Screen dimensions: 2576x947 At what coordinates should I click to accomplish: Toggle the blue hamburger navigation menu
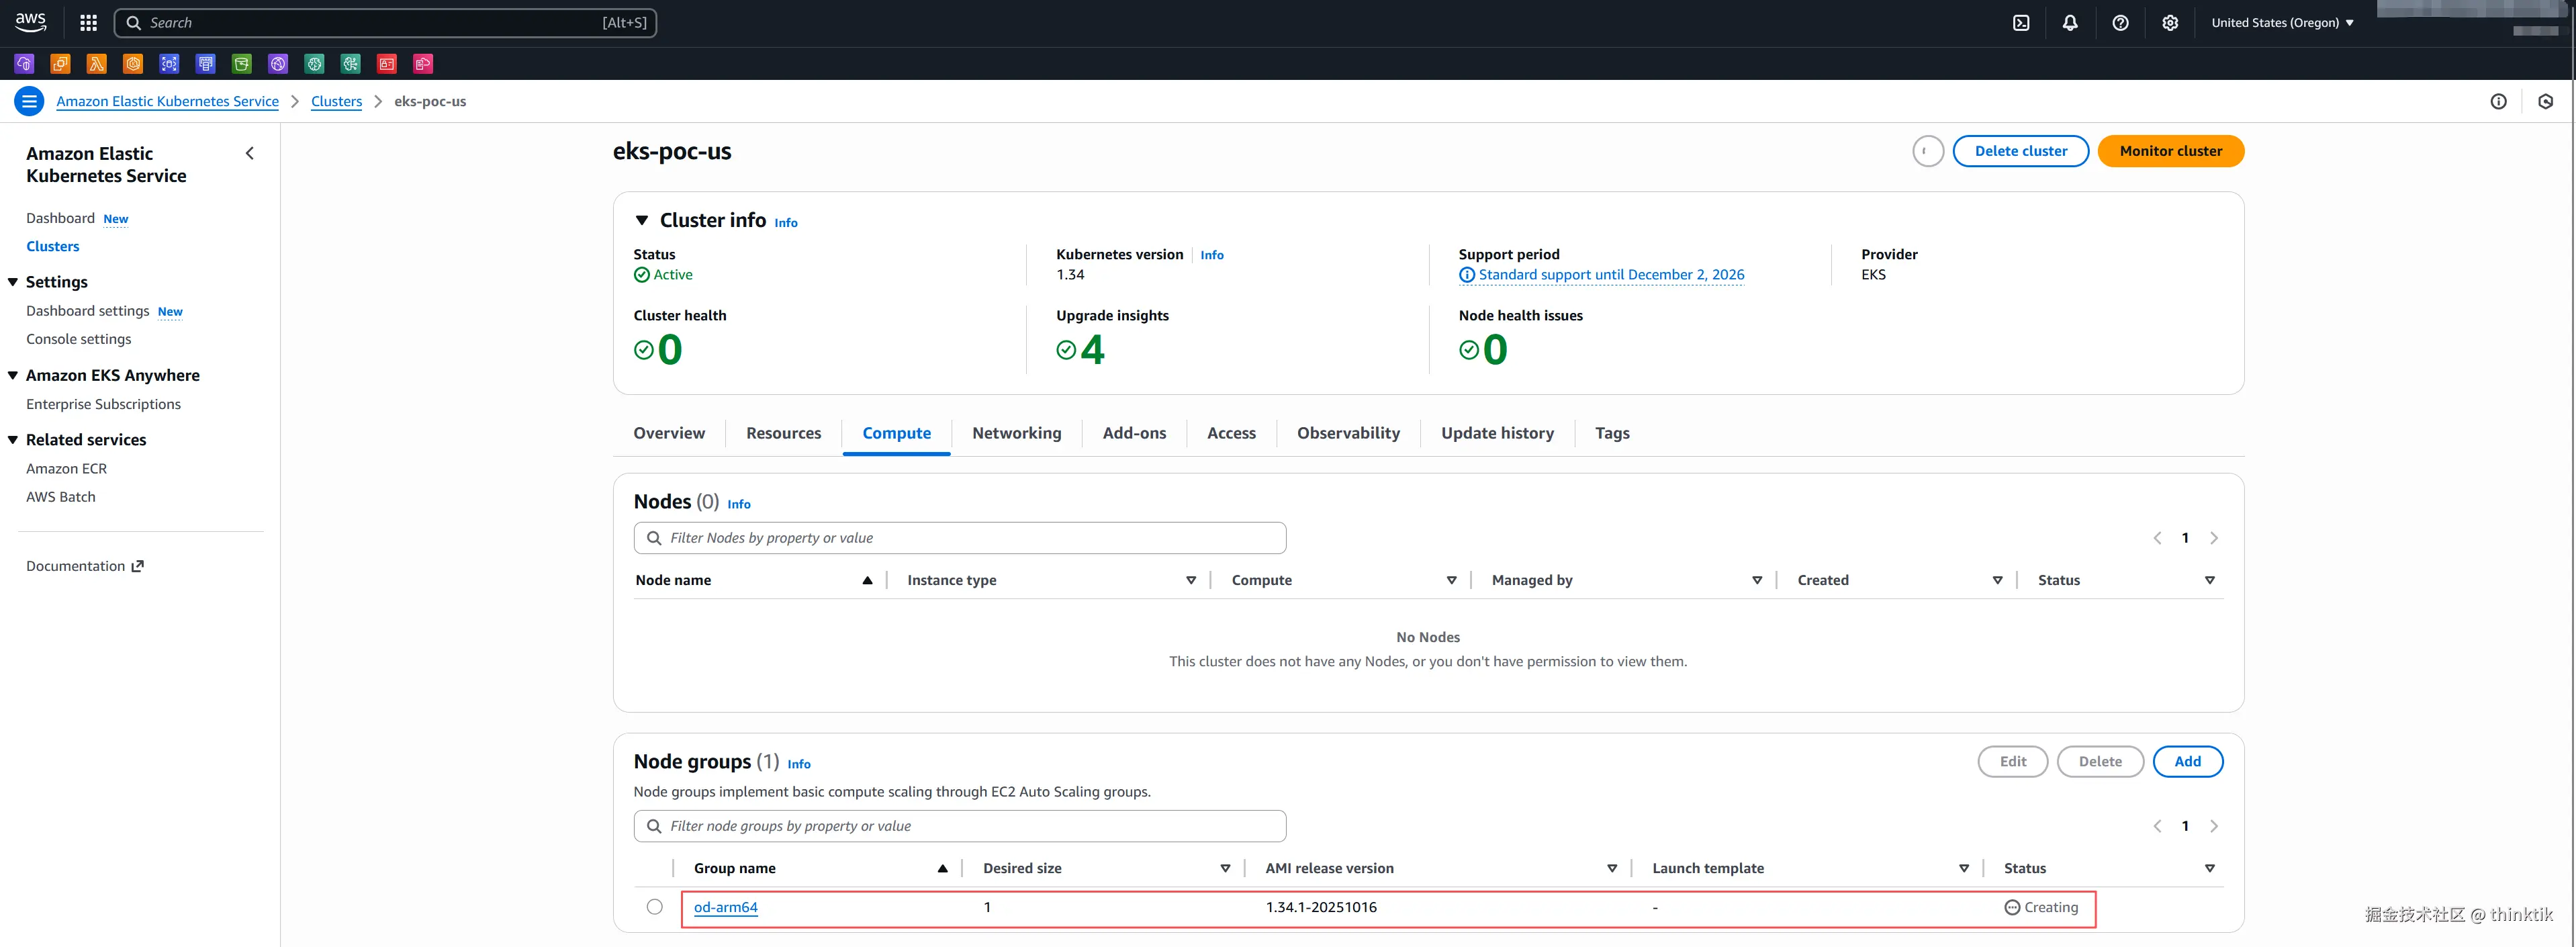pyautogui.click(x=29, y=101)
